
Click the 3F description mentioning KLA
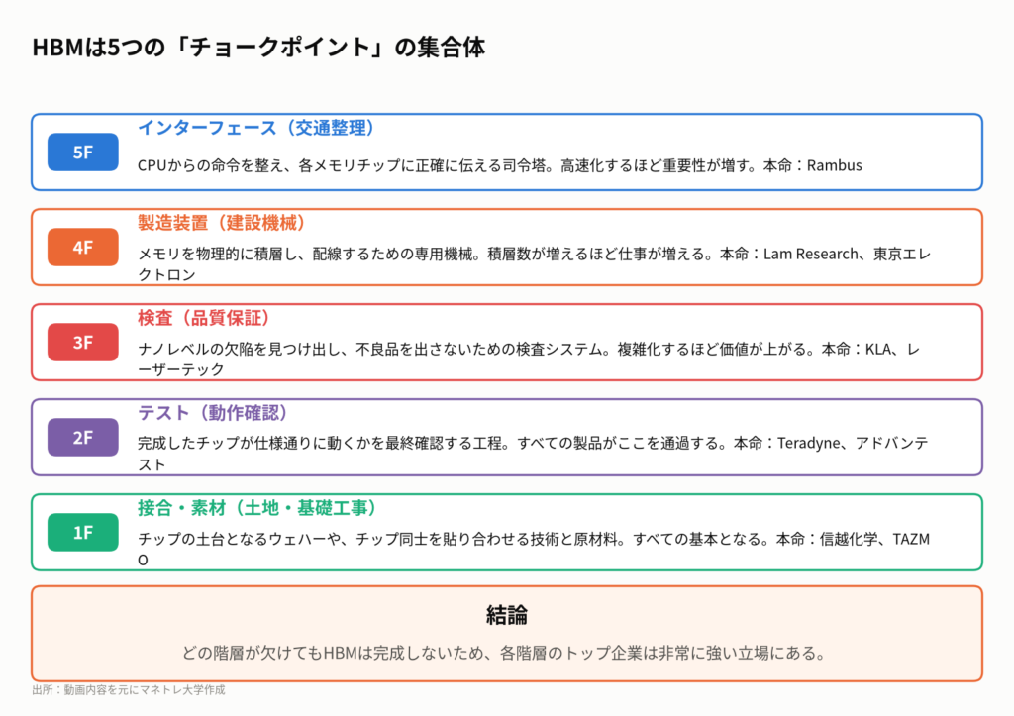tap(529, 358)
